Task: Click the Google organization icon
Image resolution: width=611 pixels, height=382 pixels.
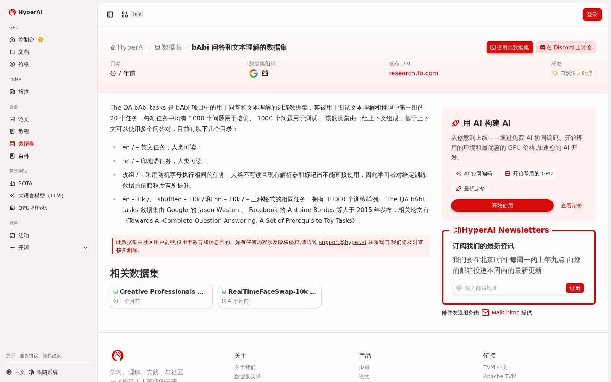Action: [x=254, y=73]
